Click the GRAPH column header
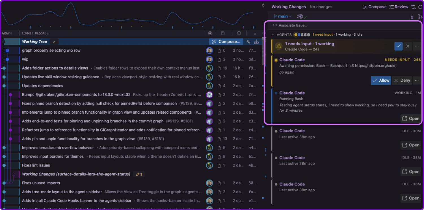The height and width of the screenshot is (210, 424). [x=7, y=33]
